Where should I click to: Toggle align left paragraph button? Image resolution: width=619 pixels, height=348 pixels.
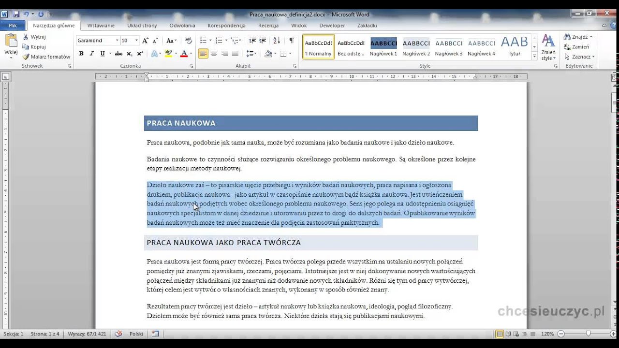[203, 54]
